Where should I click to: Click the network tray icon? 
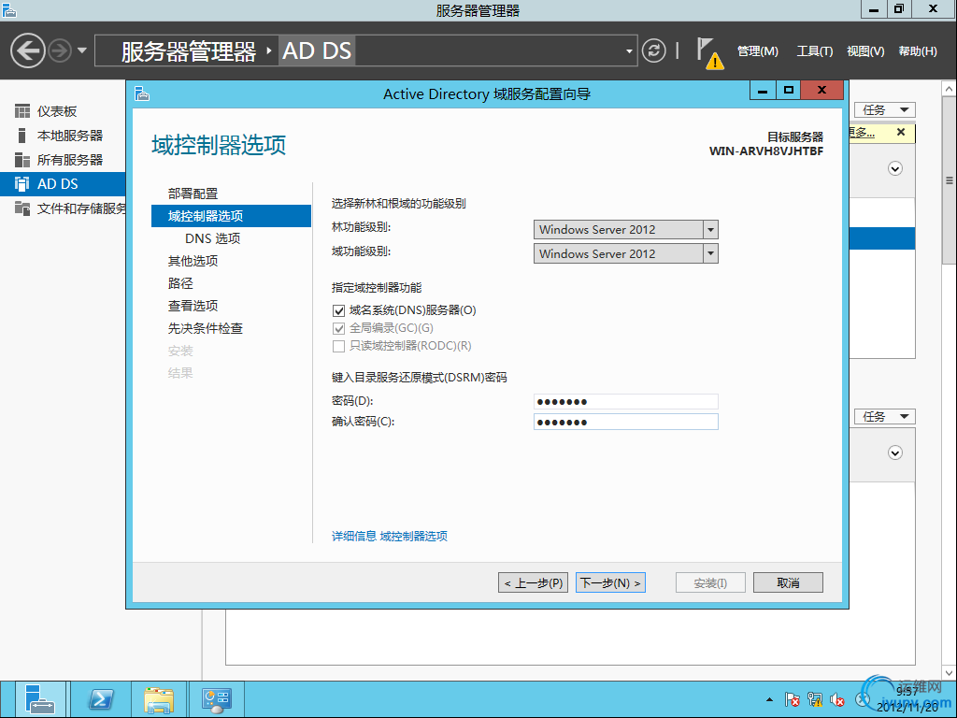pos(815,699)
